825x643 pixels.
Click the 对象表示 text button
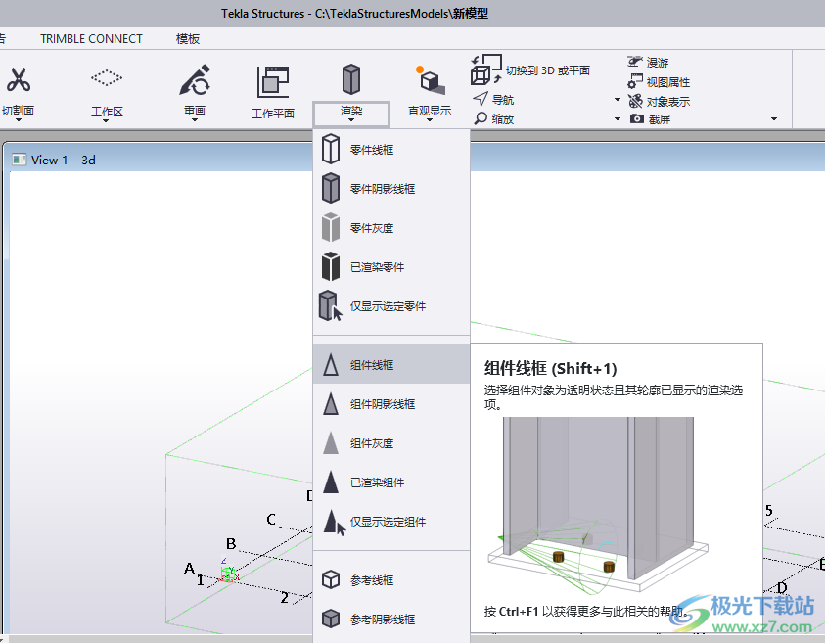pyautogui.click(x=668, y=102)
